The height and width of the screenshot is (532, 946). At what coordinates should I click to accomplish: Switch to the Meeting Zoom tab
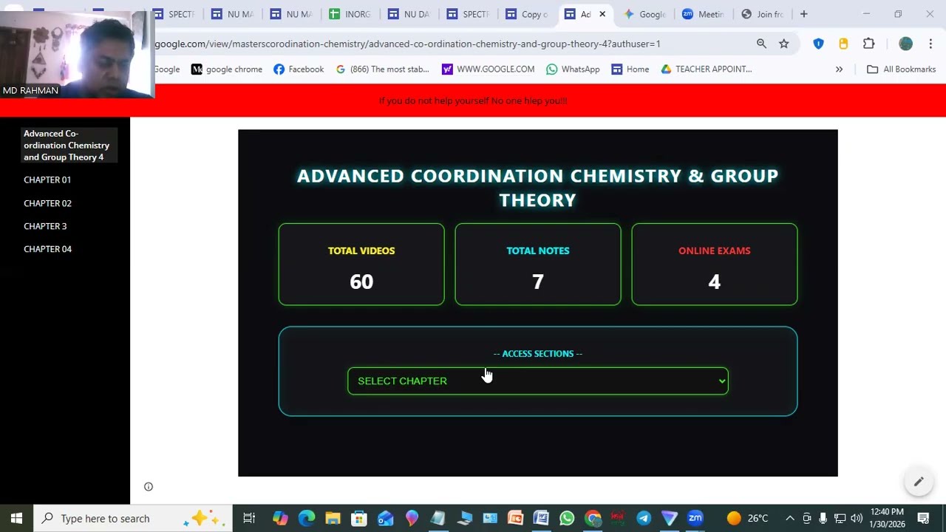point(704,14)
